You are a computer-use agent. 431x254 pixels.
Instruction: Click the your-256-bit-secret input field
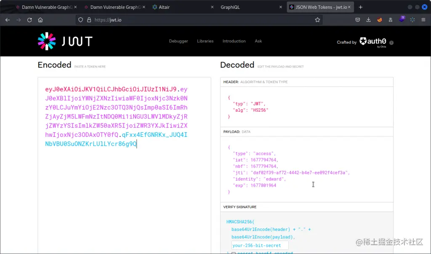point(260,246)
